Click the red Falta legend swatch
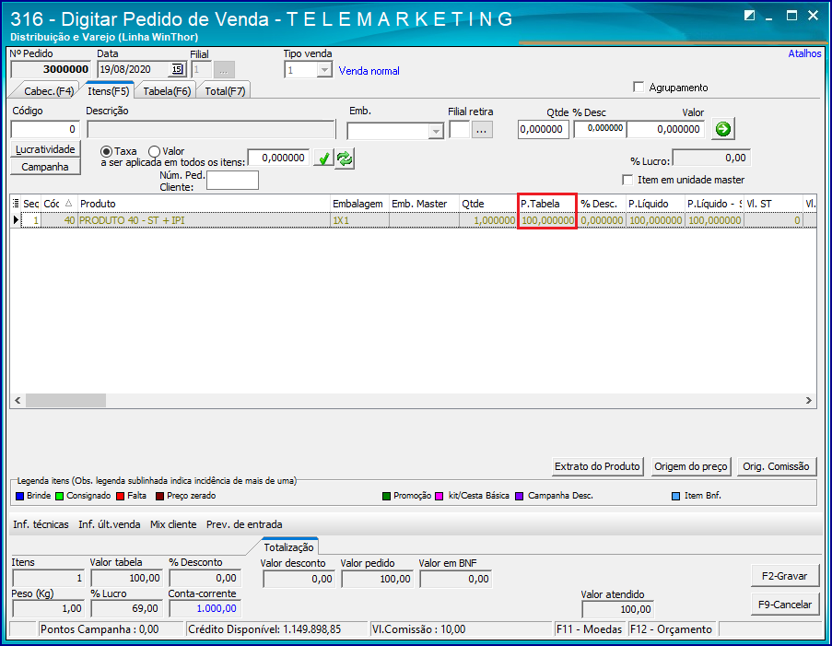 pos(121,497)
